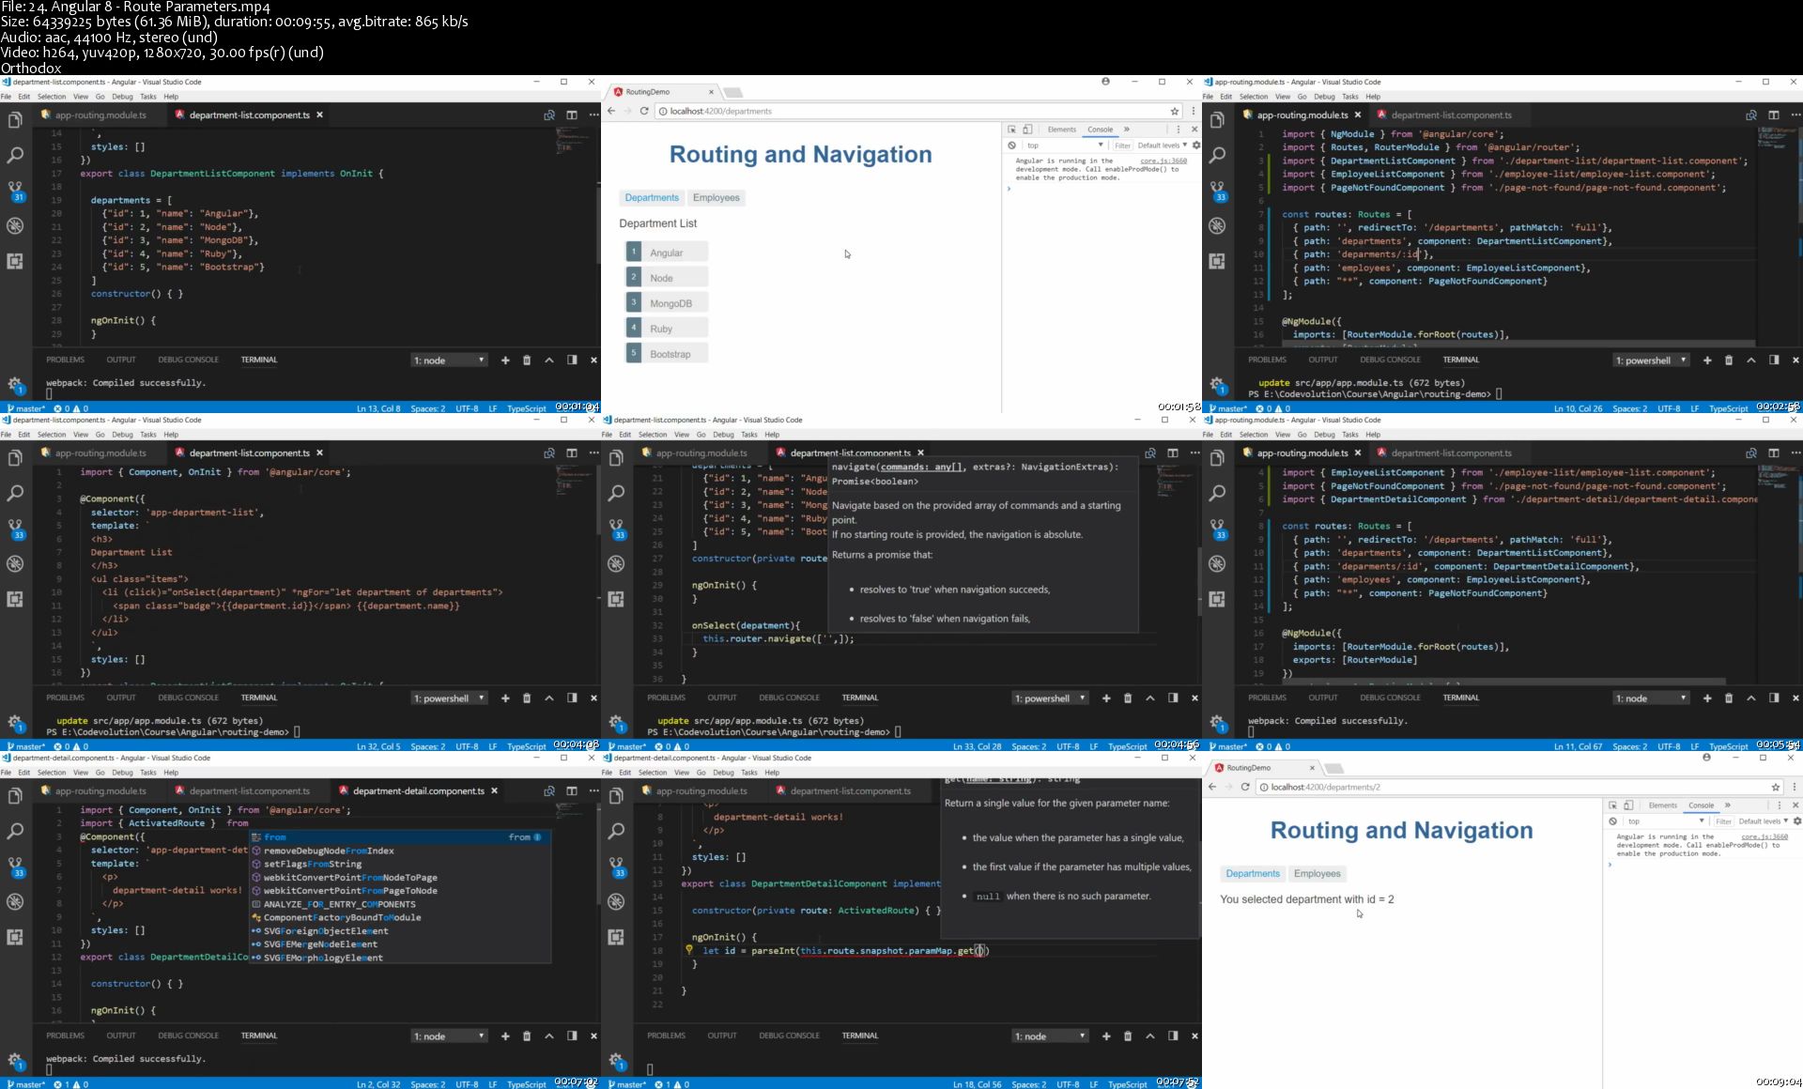Expand more DevTools tabs chevron in 00:01:58 frame
Screen dimensions: 1803x1089
point(1127,130)
